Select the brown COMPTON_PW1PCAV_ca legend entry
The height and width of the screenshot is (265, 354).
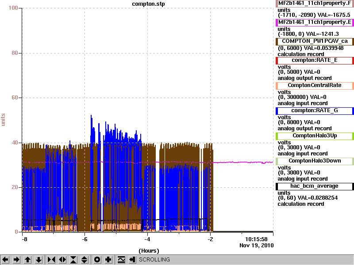(315, 41)
